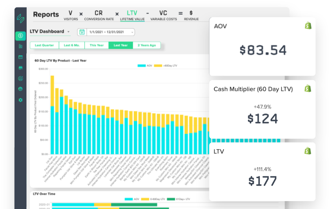Click the Last Year range button
Viewport: 330px width, 209px height.
click(x=121, y=45)
